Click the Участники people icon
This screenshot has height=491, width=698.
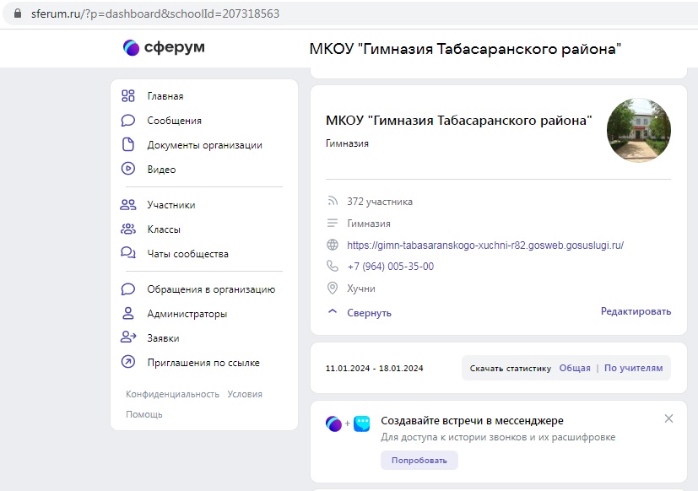[128, 205]
